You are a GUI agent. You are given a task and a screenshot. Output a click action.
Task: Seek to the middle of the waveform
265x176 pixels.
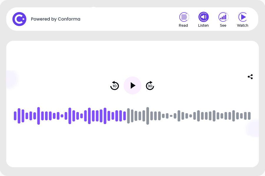tap(132, 116)
